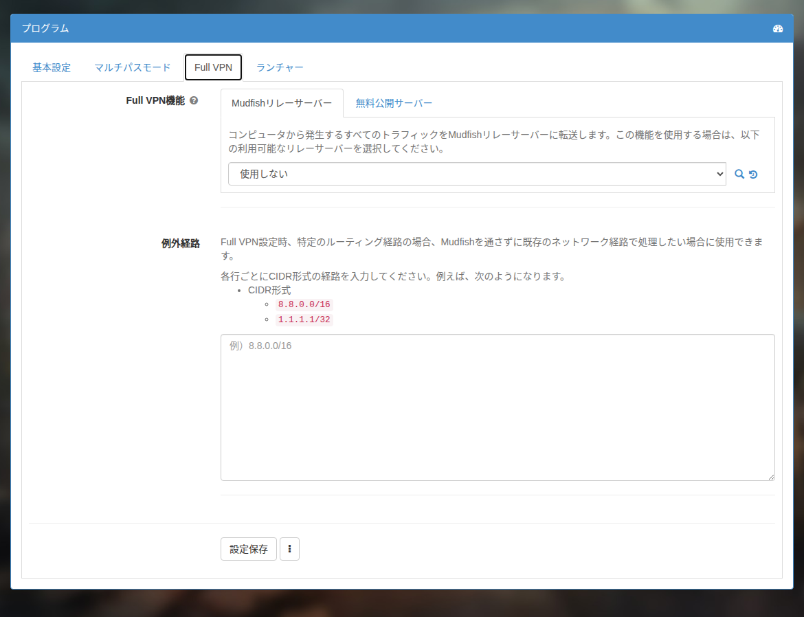Viewport: 804px width, 617px height.
Task: Switch to the 基本設定 tab
Action: [52, 68]
